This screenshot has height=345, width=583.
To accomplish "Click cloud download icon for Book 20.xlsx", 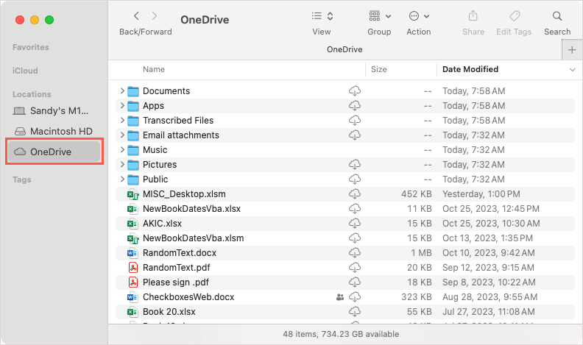I will [355, 312].
